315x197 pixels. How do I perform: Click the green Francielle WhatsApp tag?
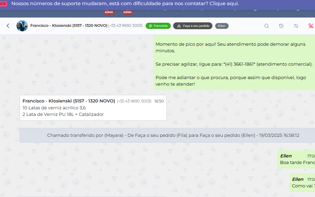pyautogui.click(x=158, y=26)
